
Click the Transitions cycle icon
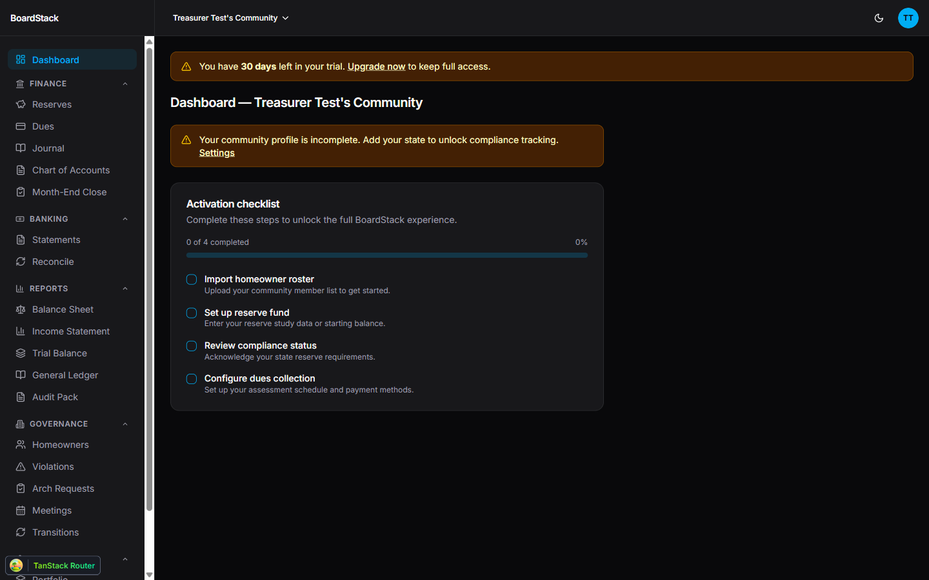pos(21,532)
